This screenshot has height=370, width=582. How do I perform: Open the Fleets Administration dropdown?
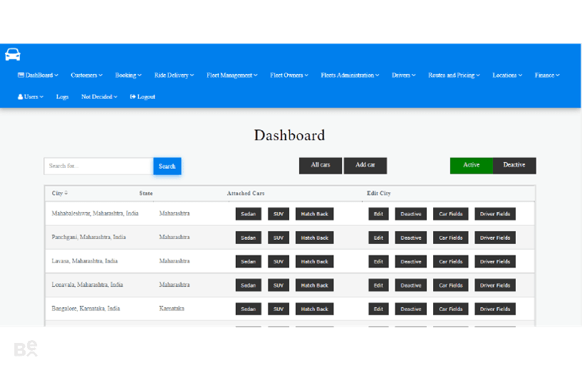(350, 75)
